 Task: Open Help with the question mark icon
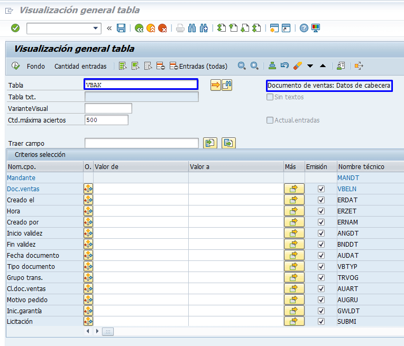304,28
